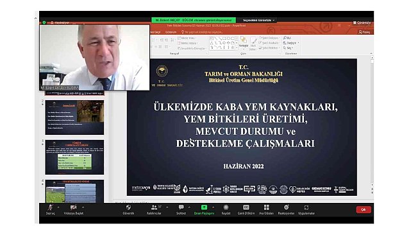Open Canlı Döküm CC captions
Viewport: 411px width, 244px height.
pos(246,209)
